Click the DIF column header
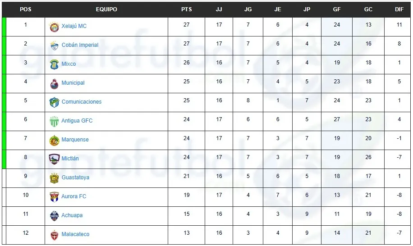Image resolution: width=413 pixels, height=246 pixels. 399,9
